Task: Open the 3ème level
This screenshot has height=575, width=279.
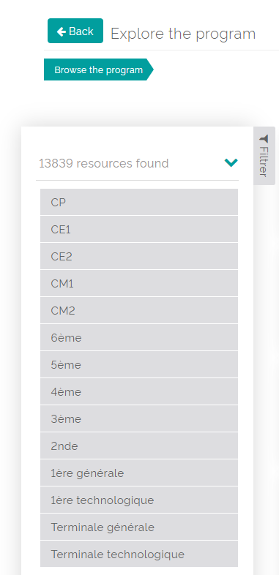Action: [139, 419]
